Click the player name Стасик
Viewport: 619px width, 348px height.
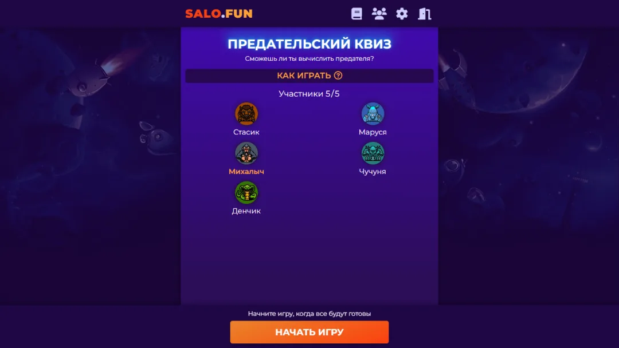tap(246, 132)
